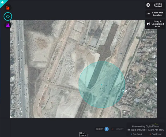Click the blue Q oldest image marker
The image size is (166, 137).
coord(107,129)
